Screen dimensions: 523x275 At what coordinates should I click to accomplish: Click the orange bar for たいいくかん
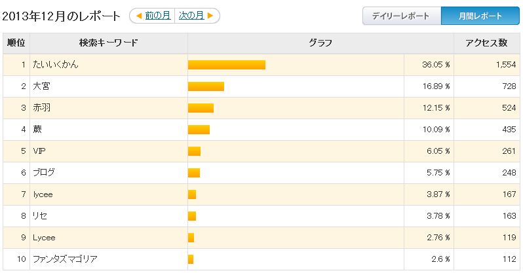coord(227,65)
